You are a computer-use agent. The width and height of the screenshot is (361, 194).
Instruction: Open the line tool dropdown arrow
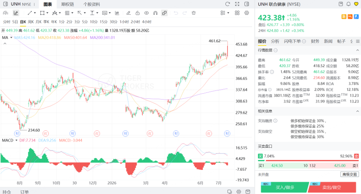(x=35, y=13)
